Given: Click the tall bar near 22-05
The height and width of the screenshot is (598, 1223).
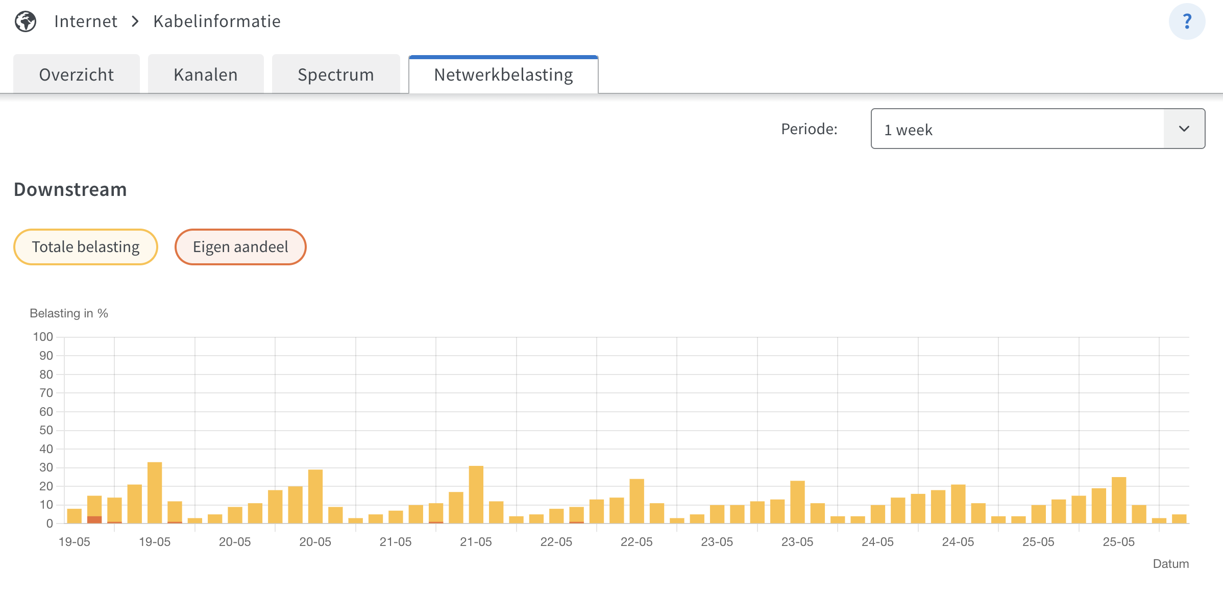Looking at the screenshot, I should (x=637, y=501).
